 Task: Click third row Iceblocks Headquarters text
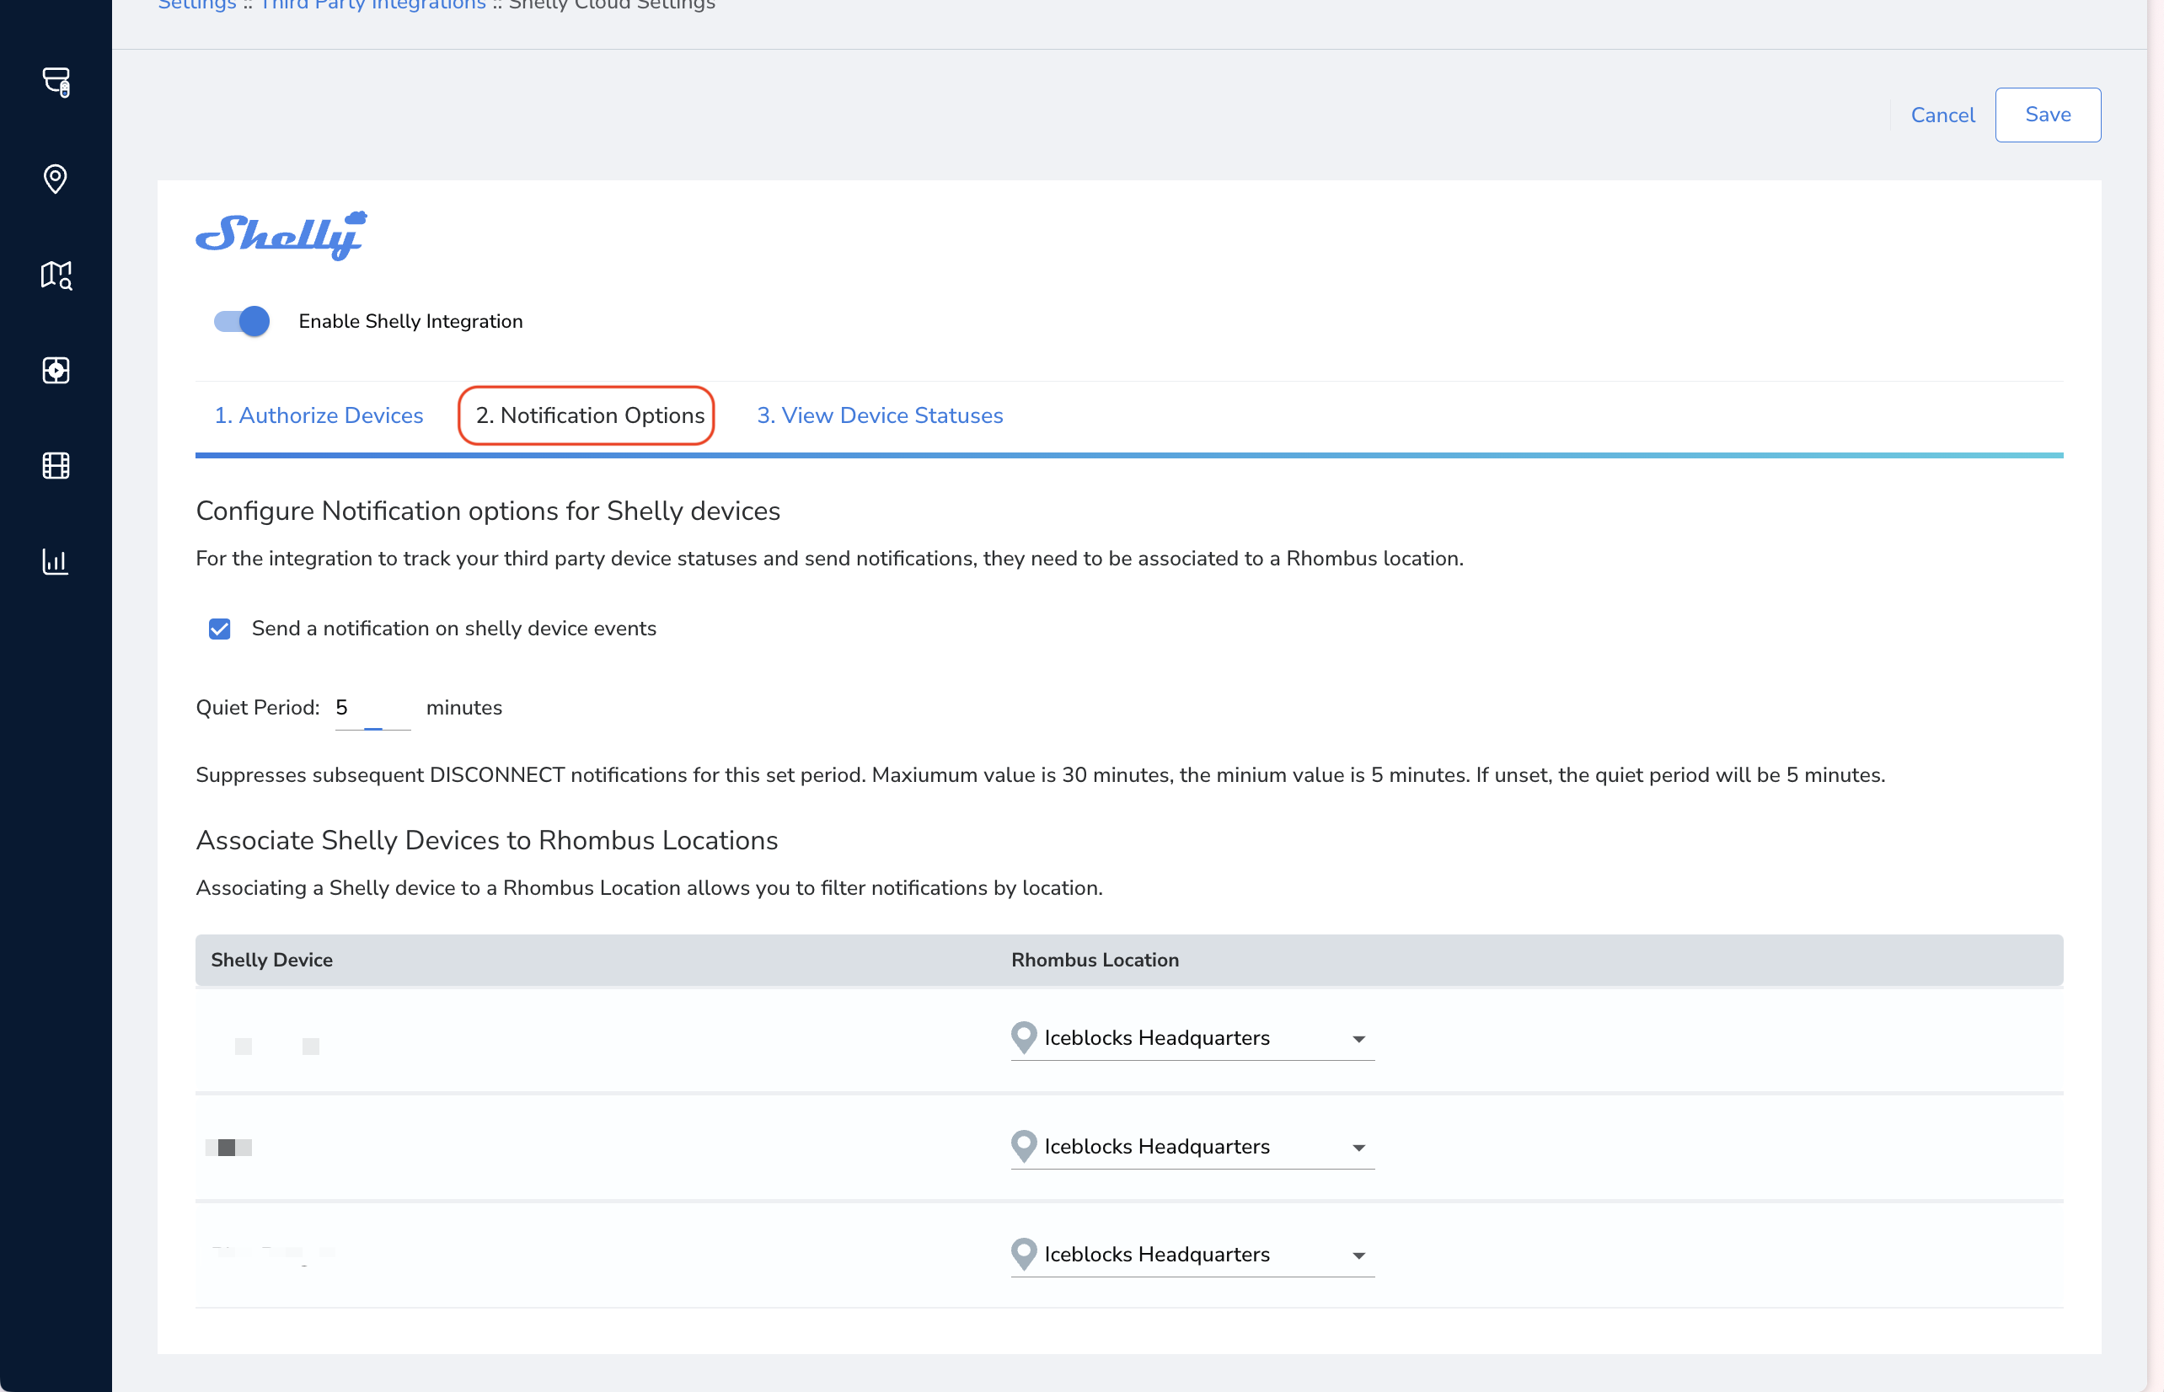click(1157, 1255)
